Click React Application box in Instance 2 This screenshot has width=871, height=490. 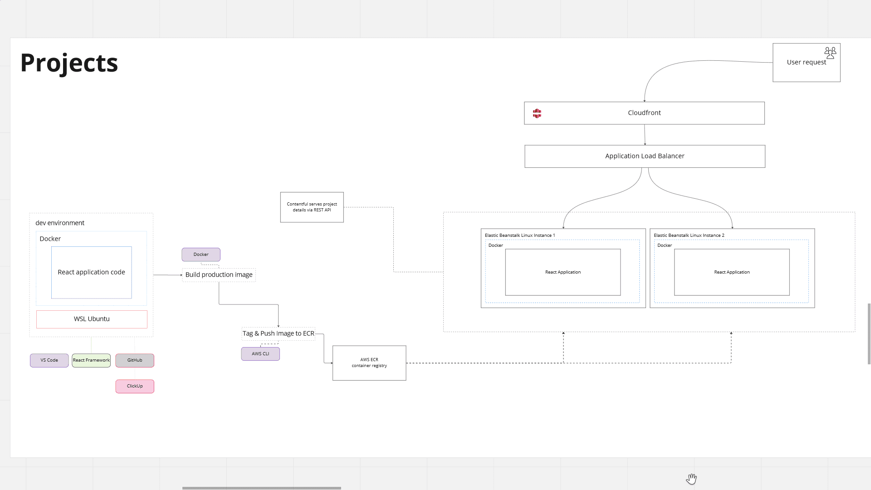coord(732,272)
